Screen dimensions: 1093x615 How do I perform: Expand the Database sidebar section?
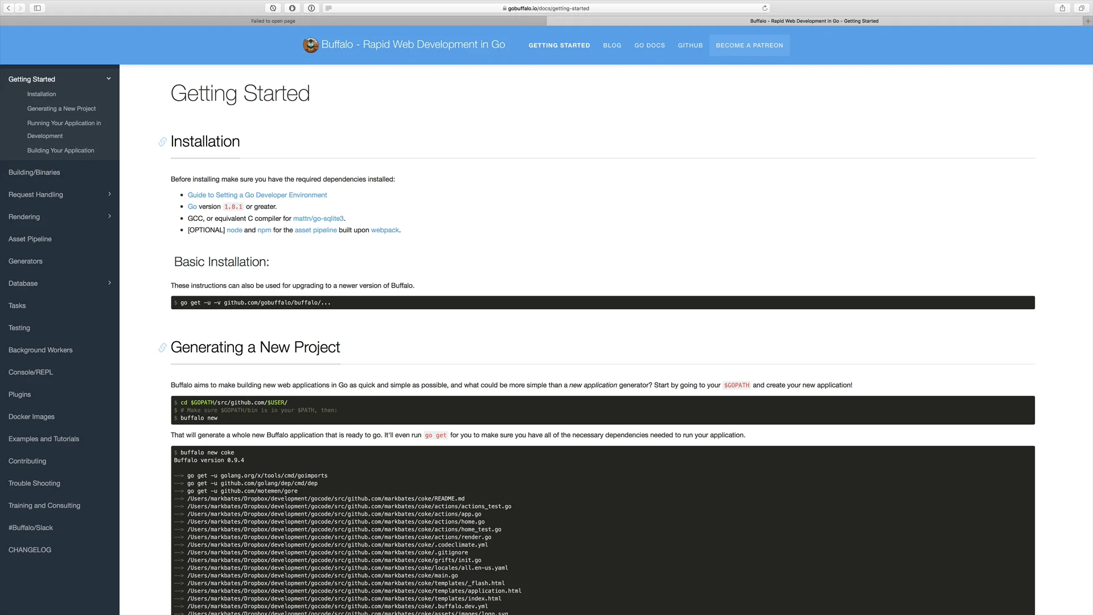pos(109,283)
